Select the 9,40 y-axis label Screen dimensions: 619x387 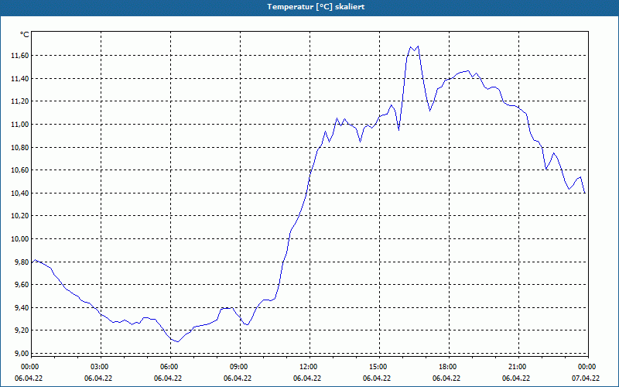point(22,307)
